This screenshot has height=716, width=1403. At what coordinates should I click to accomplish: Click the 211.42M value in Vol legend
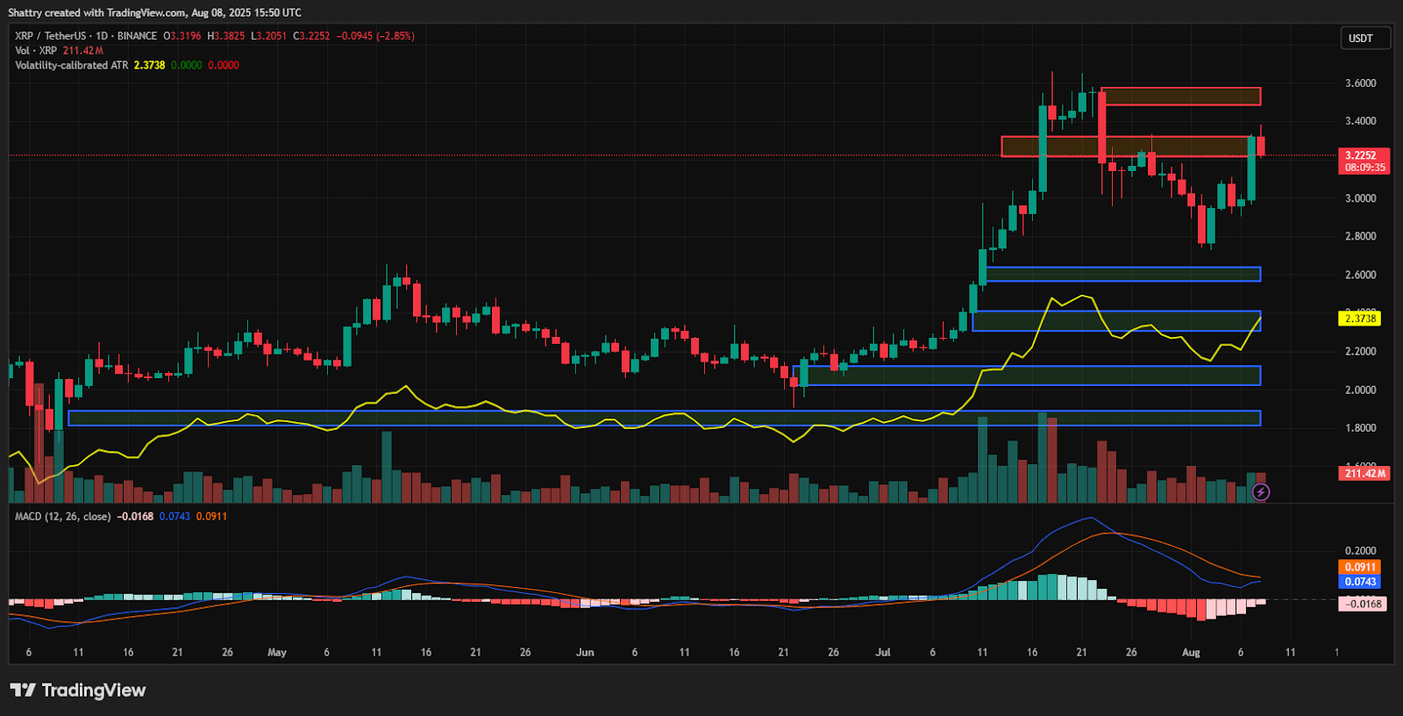tap(82, 51)
